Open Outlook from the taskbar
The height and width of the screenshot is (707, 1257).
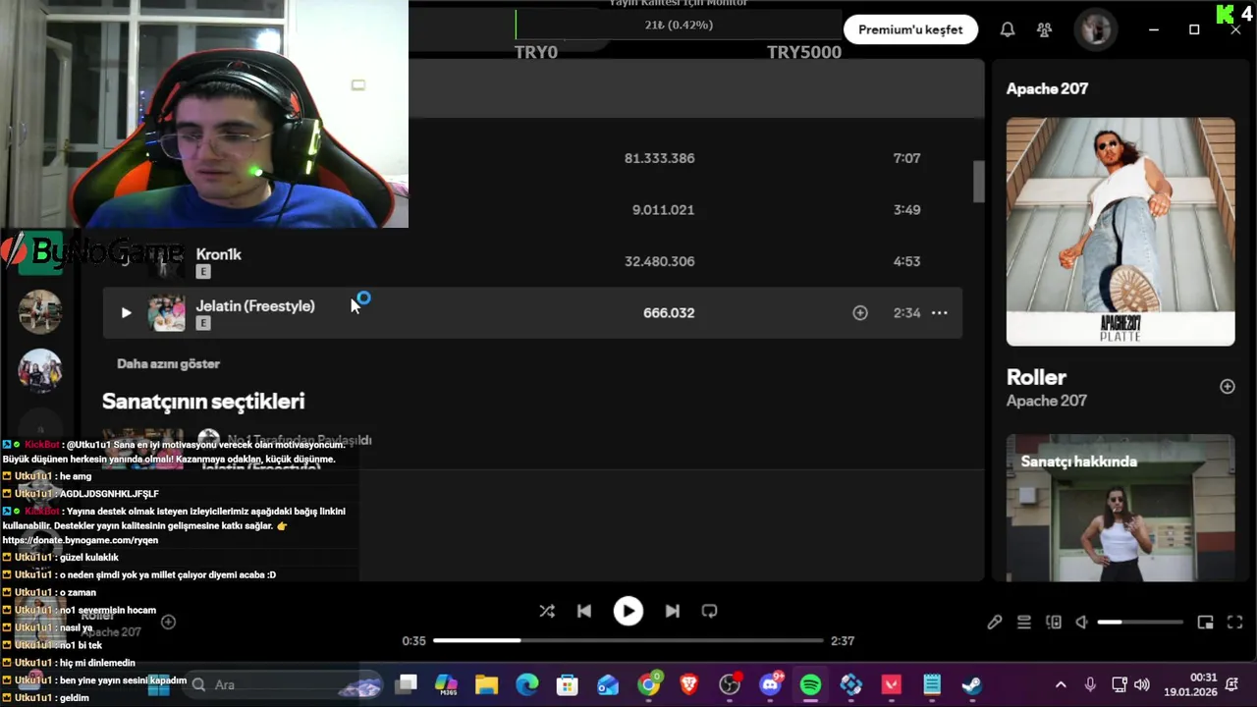point(608,684)
